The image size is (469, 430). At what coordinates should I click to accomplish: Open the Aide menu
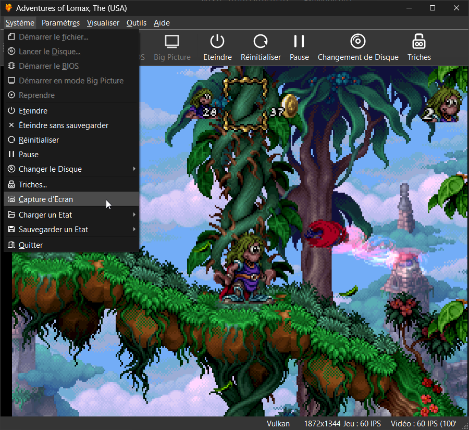pos(162,23)
